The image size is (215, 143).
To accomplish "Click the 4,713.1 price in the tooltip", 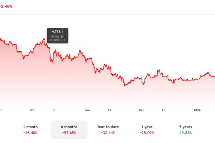I will (x=57, y=32).
